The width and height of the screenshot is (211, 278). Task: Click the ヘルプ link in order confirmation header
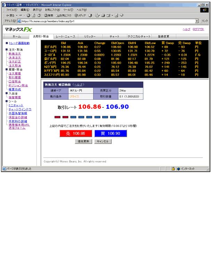pyautogui.click(x=78, y=84)
